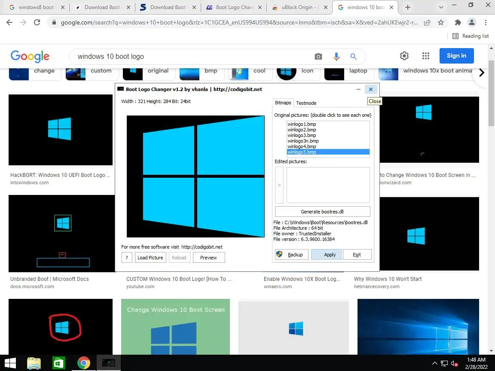
Task: Click the Chrome forward arrow
Action: point(23,22)
